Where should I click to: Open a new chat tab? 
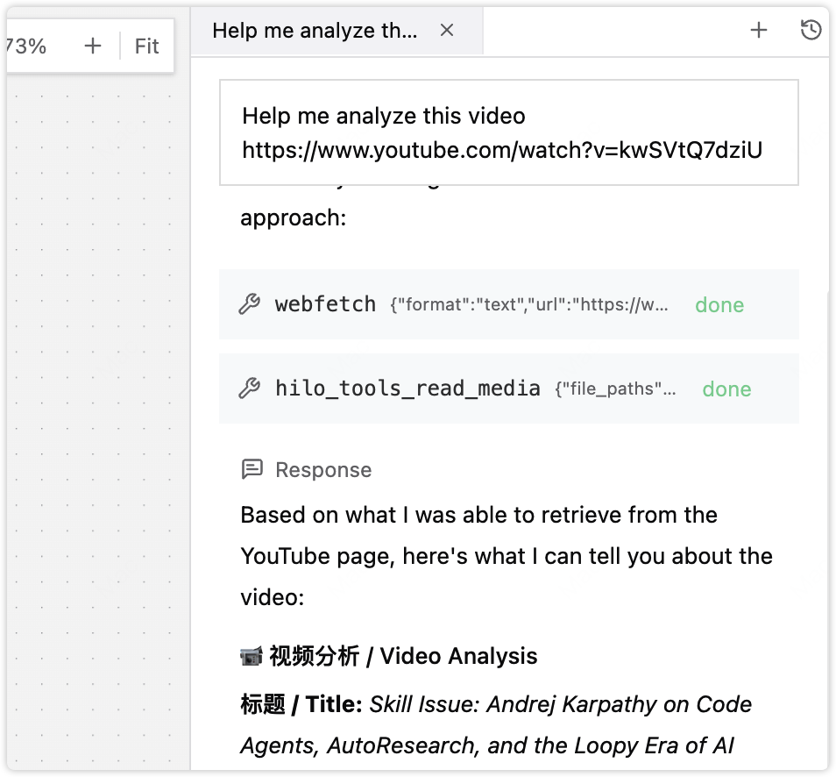758,30
